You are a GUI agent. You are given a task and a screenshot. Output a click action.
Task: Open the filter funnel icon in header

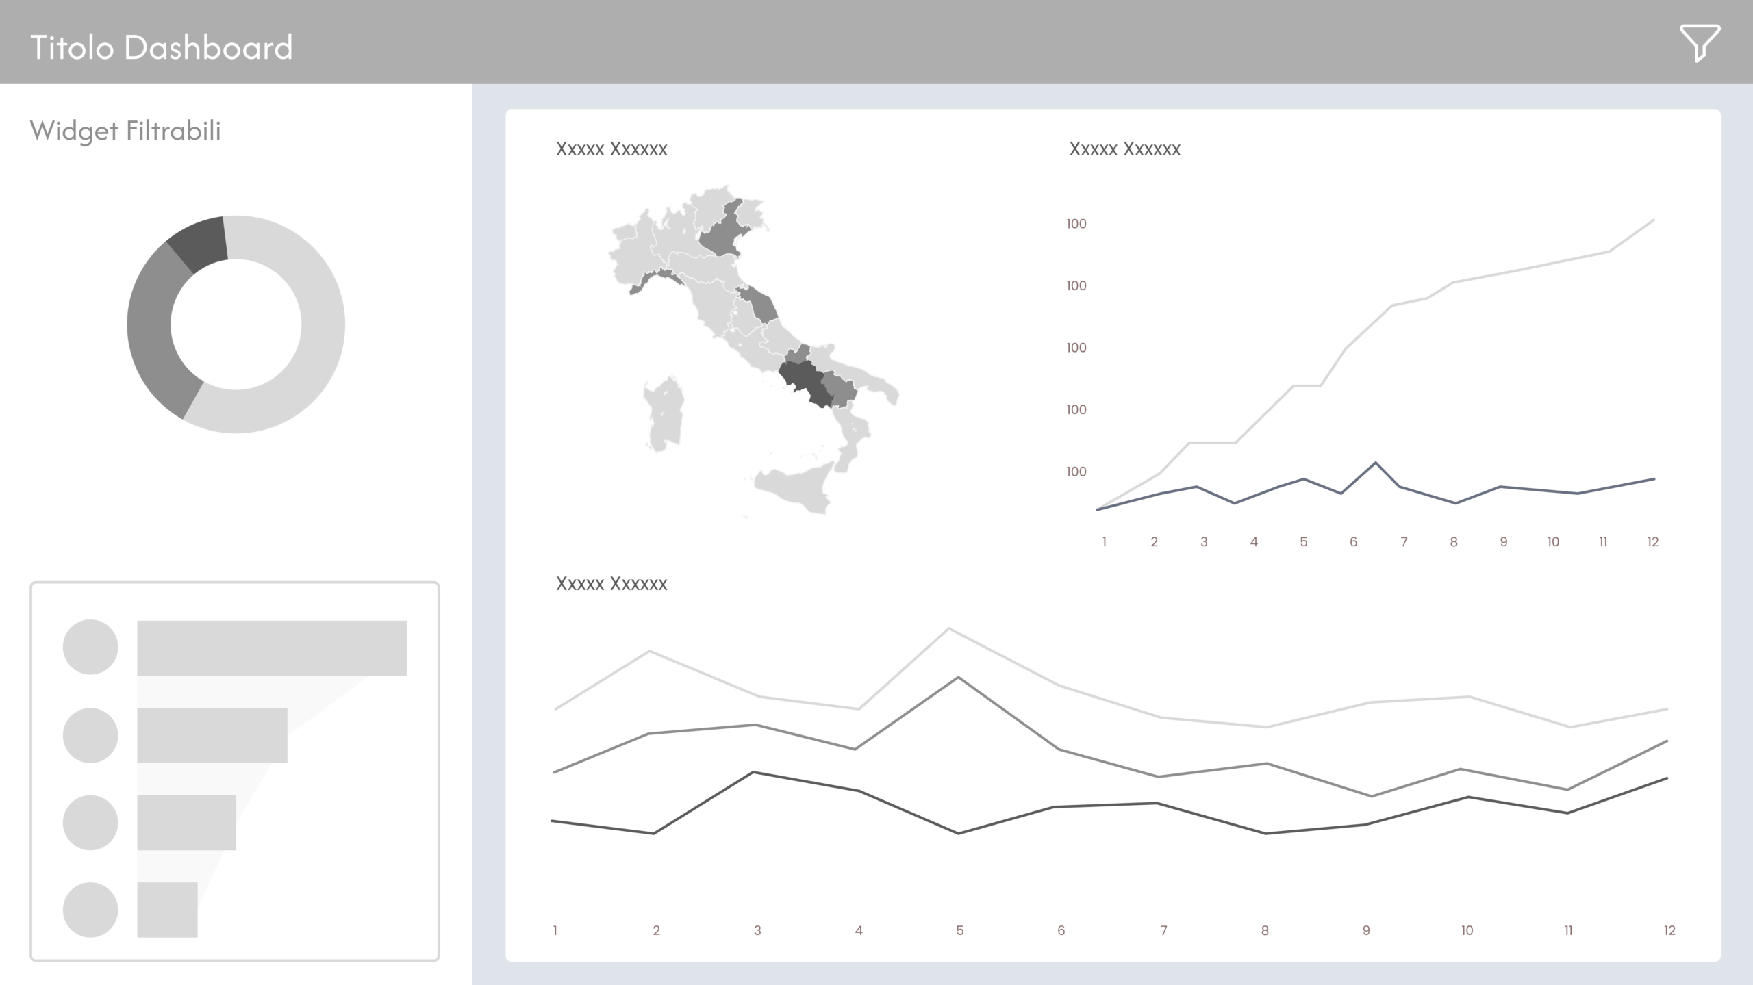[x=1699, y=43]
